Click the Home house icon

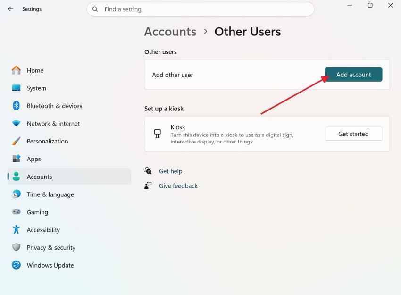coord(16,70)
